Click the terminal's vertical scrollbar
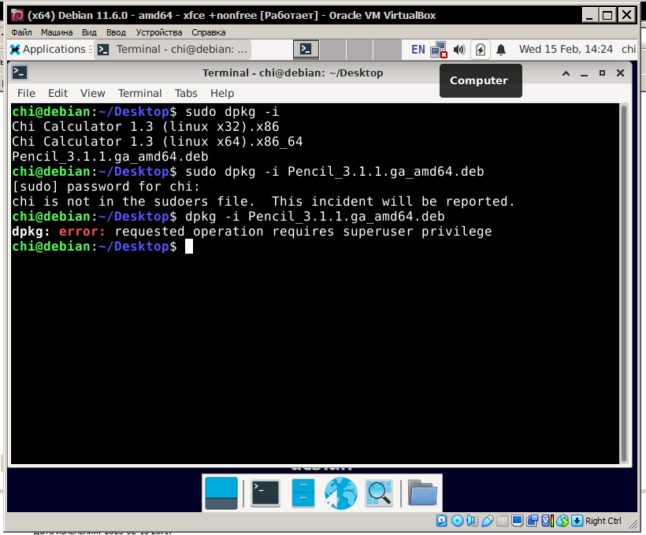 (624, 284)
